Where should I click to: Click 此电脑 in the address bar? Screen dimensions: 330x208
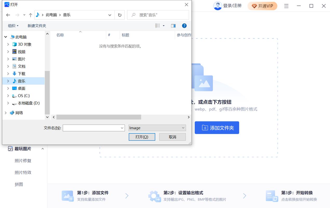pyautogui.click(x=51, y=15)
